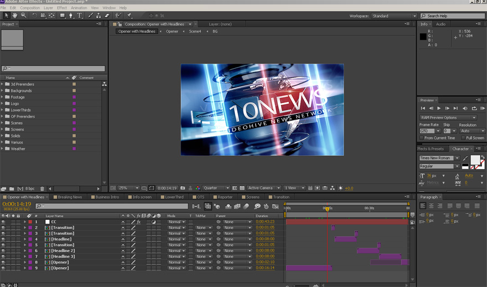Screen dimensions: 487x287
Task: Click the Scene4 breadcrumb in composition navigator
Action: tap(195, 32)
